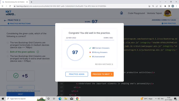Click the 0 Unanswered text
The image size is (179, 101).
point(98,57)
